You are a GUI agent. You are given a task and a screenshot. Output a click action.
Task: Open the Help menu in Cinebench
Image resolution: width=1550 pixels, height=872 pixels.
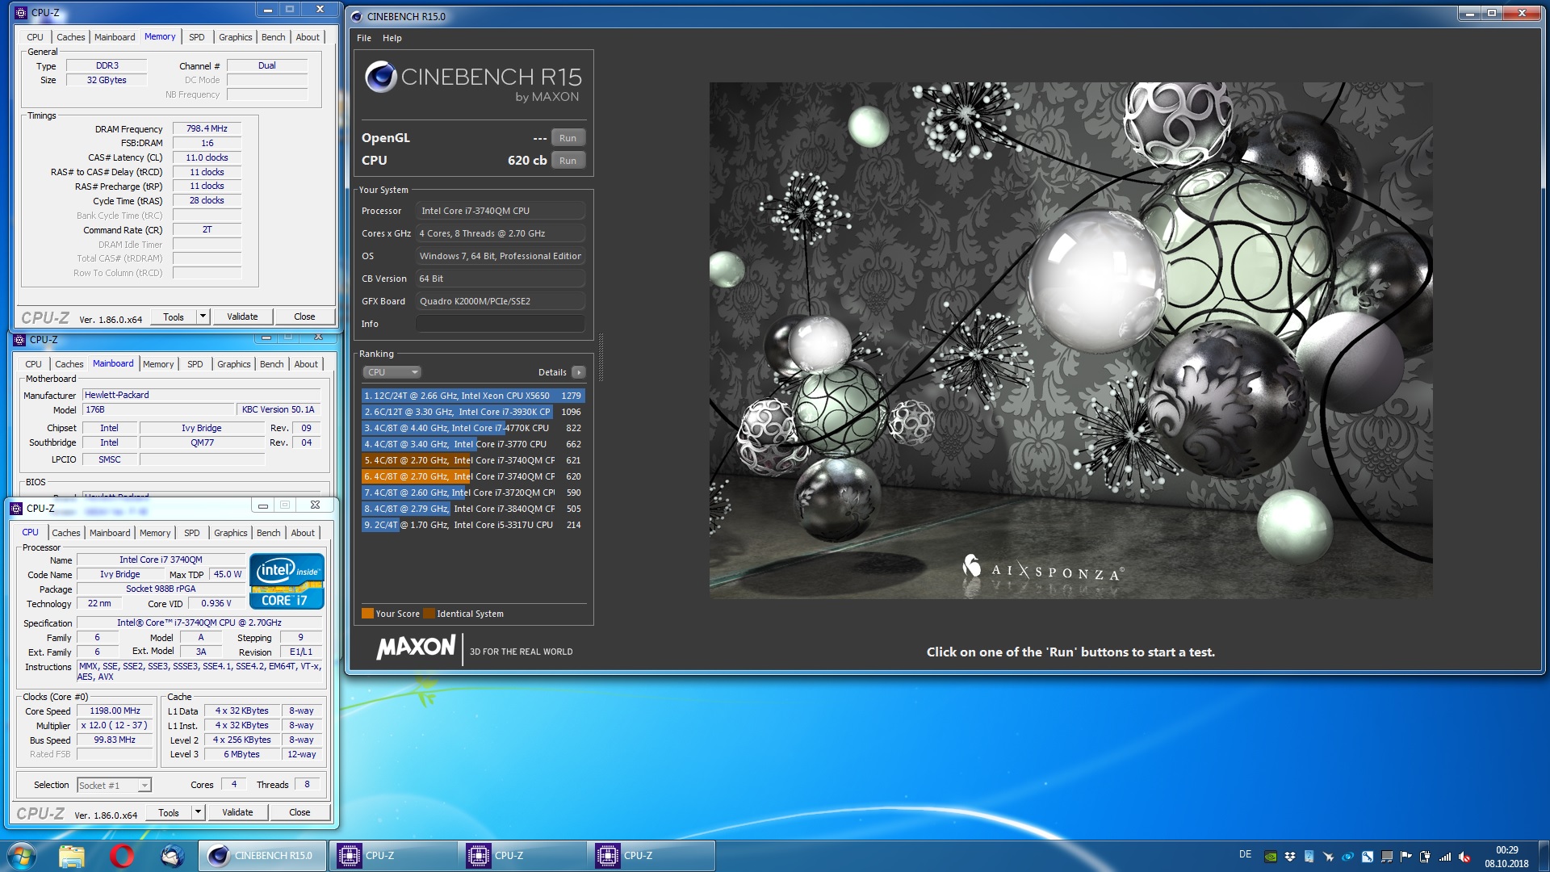pos(392,38)
